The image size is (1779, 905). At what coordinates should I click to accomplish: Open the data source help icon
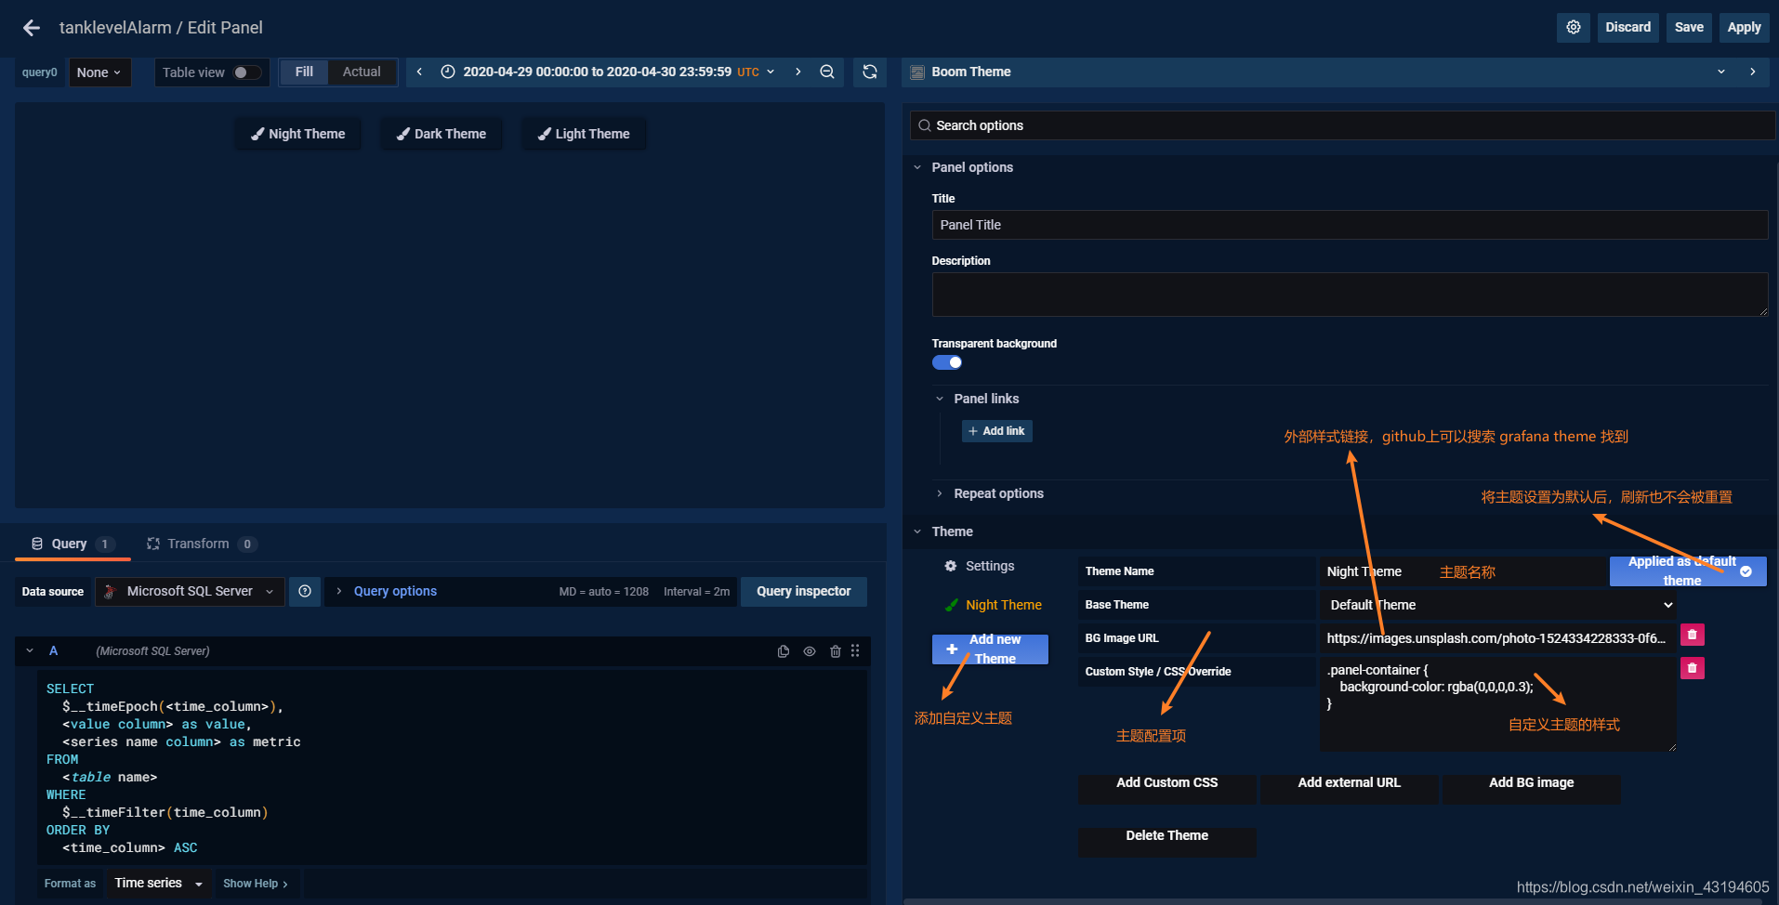(x=305, y=591)
